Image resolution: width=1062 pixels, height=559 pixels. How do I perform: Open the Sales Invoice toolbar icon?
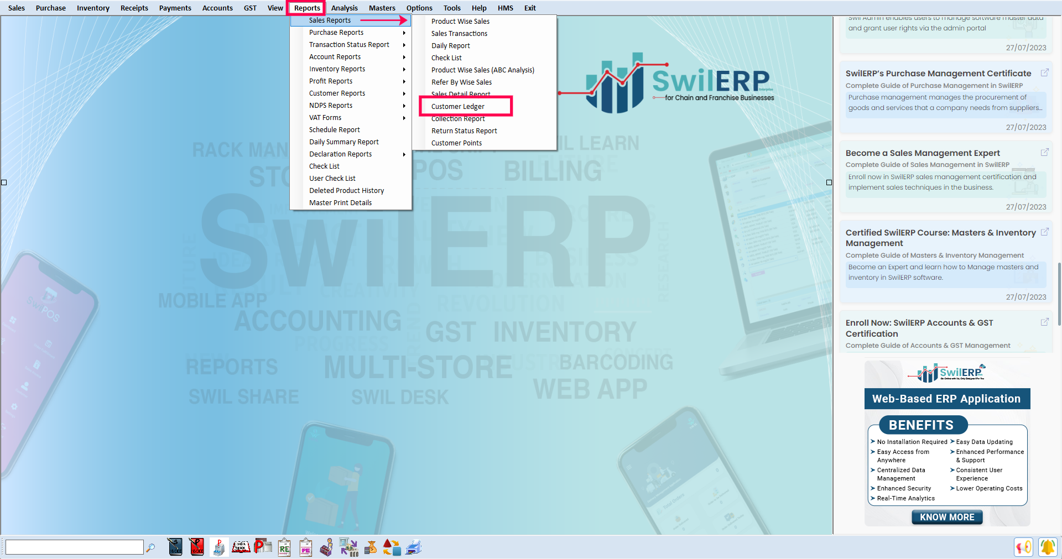[x=175, y=547]
